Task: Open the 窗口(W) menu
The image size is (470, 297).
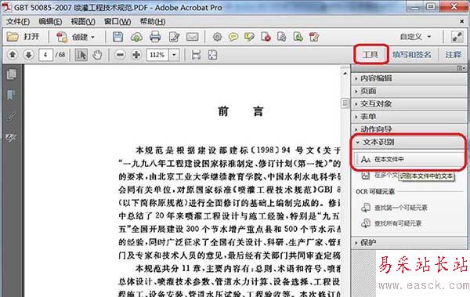Action: (117, 22)
